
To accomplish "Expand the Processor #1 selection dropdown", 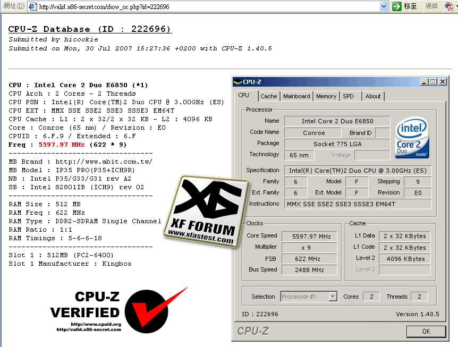I will click(333, 297).
